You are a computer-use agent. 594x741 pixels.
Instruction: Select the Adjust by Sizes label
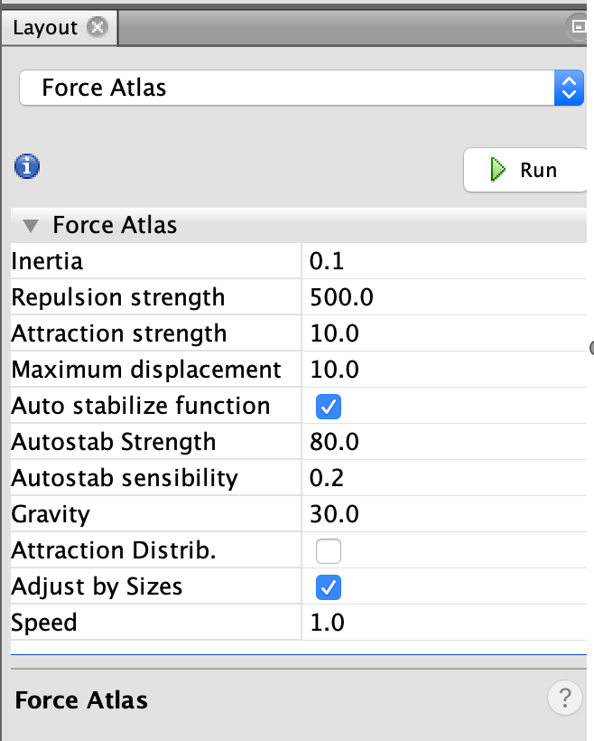click(97, 587)
